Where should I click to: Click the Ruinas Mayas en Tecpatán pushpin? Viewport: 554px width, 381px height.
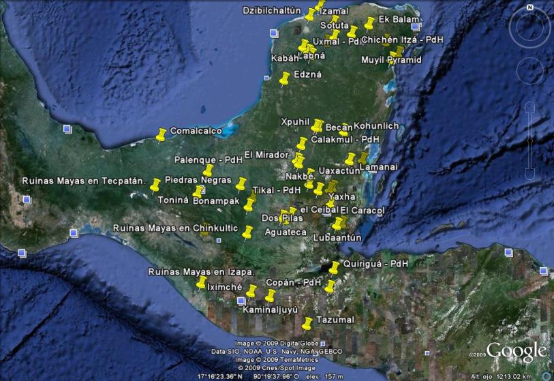coord(155,185)
